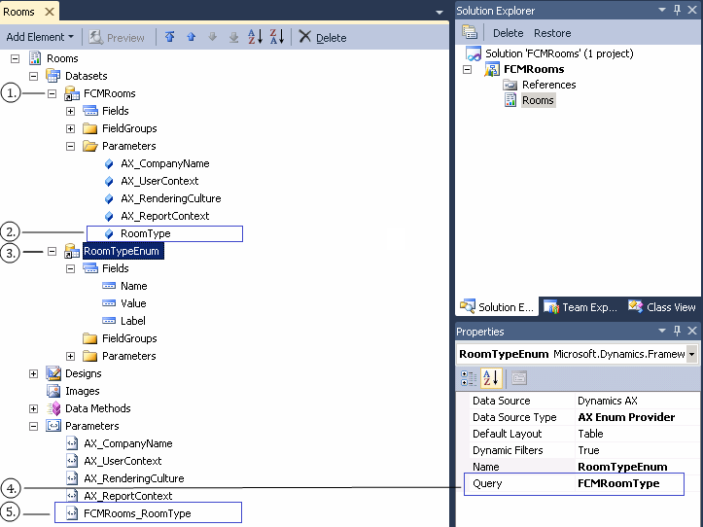
Task: Click the Query property value FCMRoomType
Action: coord(618,483)
